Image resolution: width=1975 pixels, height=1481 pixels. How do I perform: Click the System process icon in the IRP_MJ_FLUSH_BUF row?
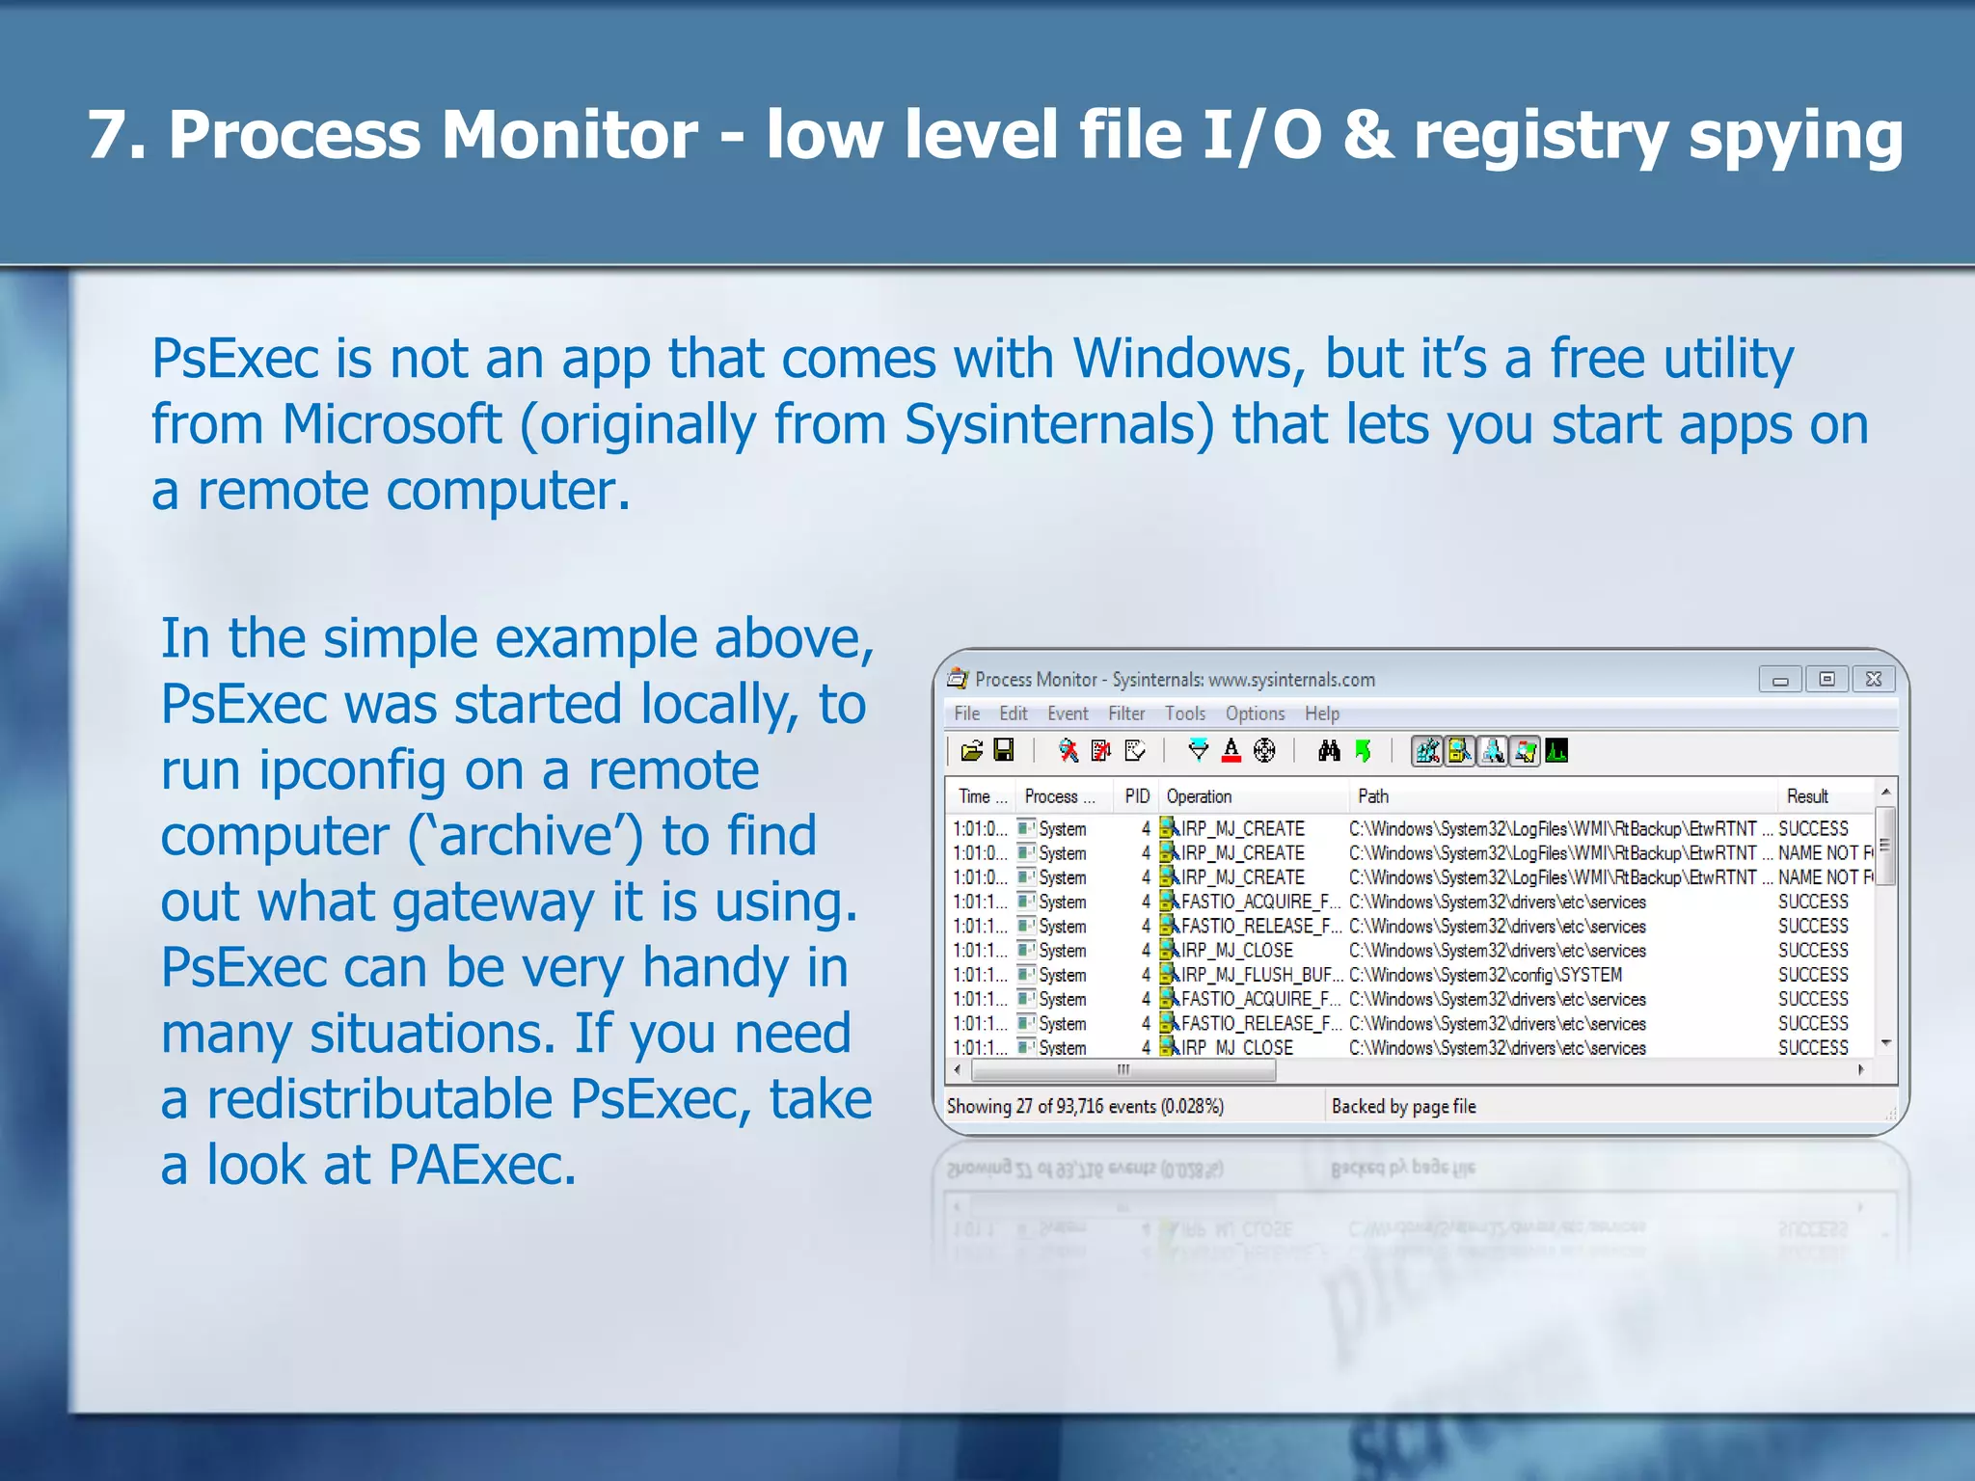tap(1027, 975)
